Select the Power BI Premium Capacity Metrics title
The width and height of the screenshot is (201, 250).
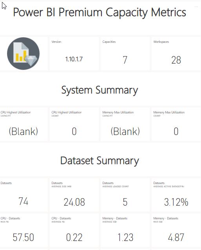pyautogui.click(x=100, y=13)
